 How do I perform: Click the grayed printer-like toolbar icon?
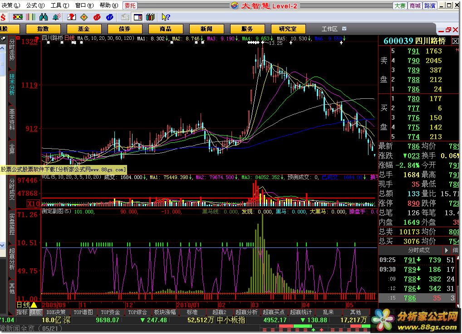125,17
